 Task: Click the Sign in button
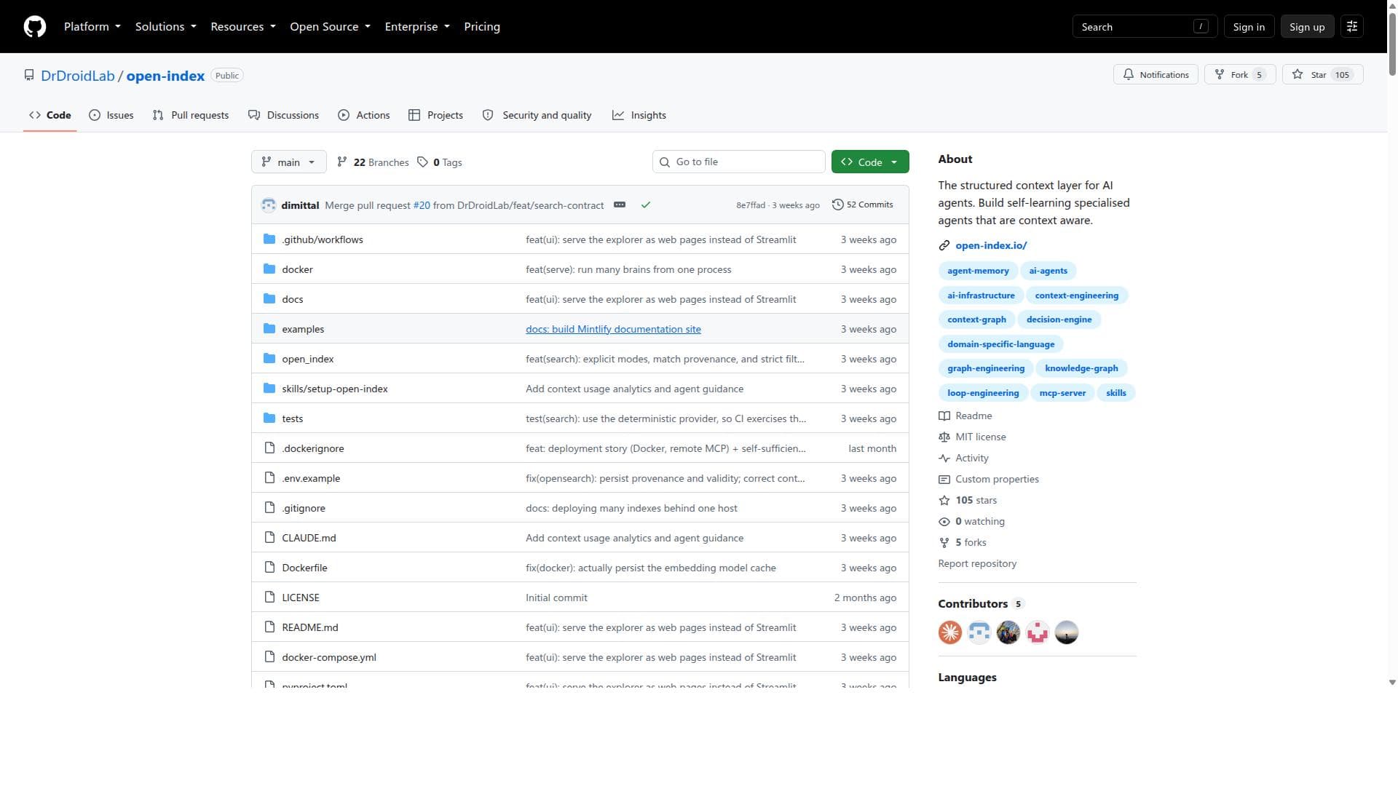point(1249,27)
